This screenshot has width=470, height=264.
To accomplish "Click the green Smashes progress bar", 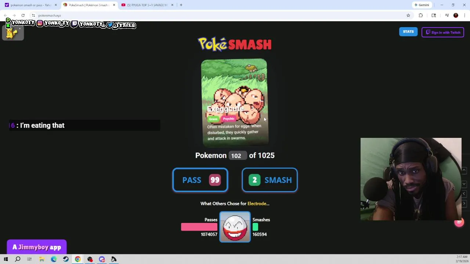I will [255, 227].
